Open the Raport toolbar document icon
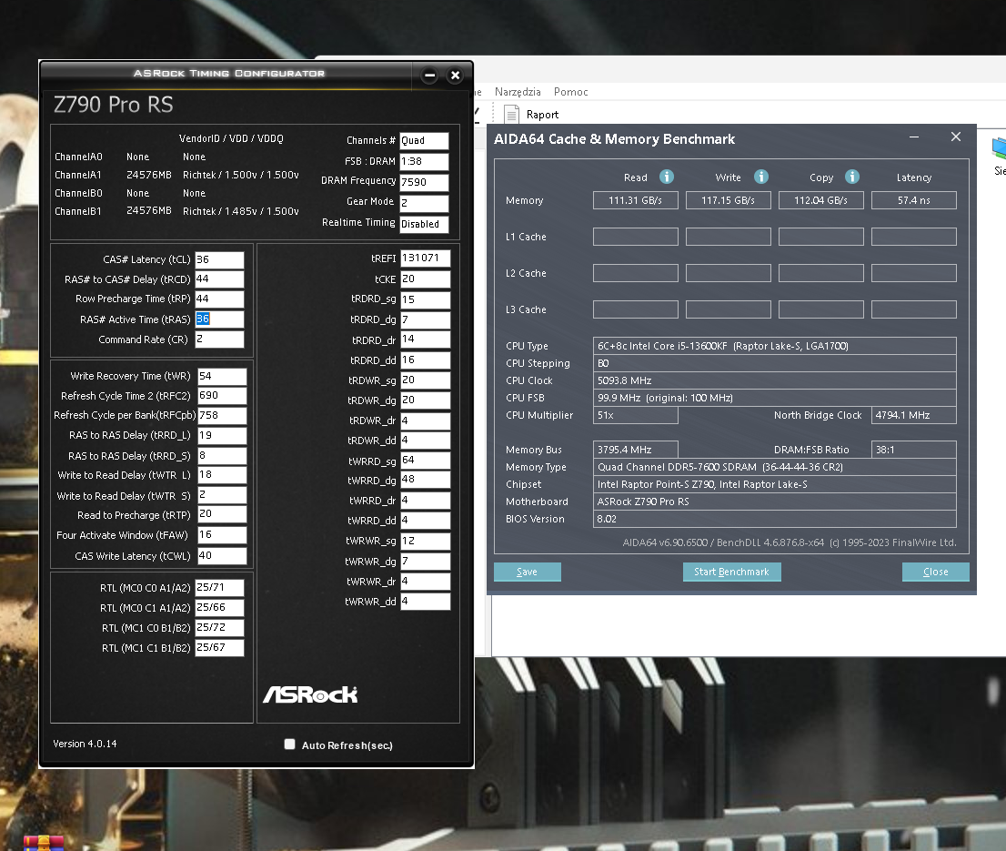 tap(511, 114)
